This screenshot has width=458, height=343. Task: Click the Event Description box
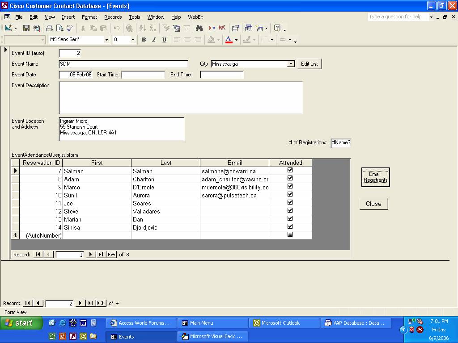[181, 98]
